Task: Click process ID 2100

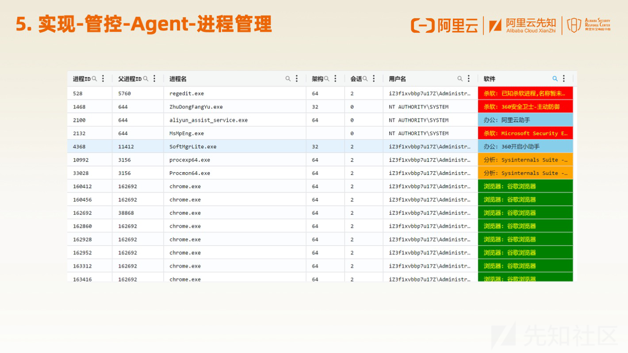Action: (79, 120)
